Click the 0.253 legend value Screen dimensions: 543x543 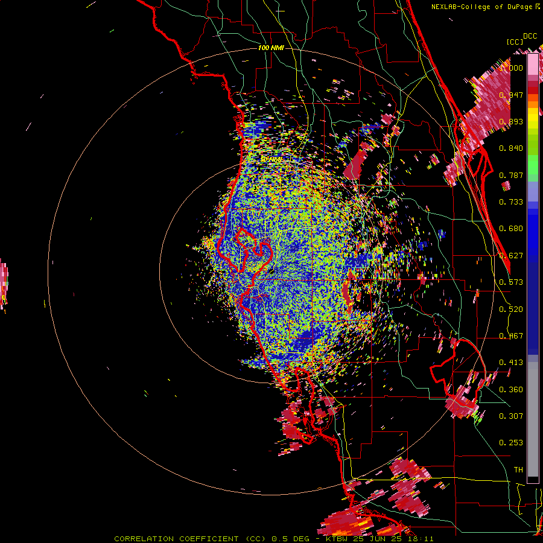click(x=511, y=443)
